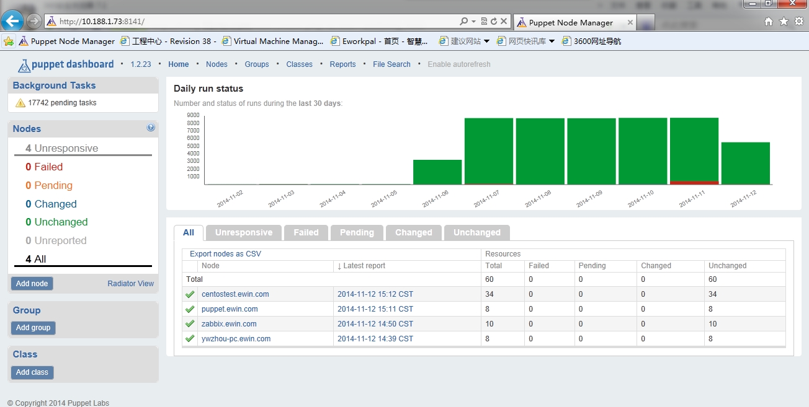Switch to the Unchanged tab

(x=476, y=233)
